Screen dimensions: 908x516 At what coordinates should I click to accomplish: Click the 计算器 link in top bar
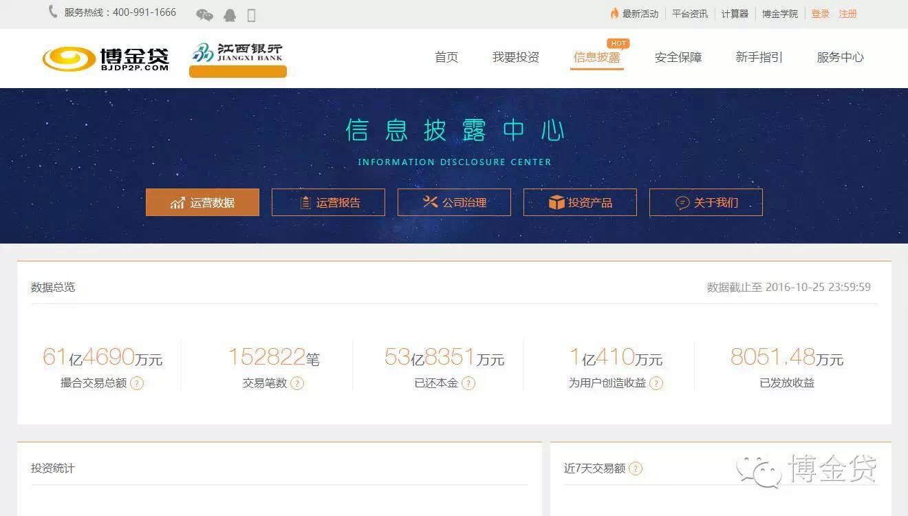(x=735, y=13)
